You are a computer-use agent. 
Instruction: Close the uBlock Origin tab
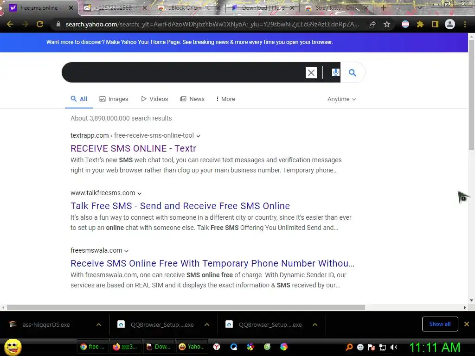(218, 8)
